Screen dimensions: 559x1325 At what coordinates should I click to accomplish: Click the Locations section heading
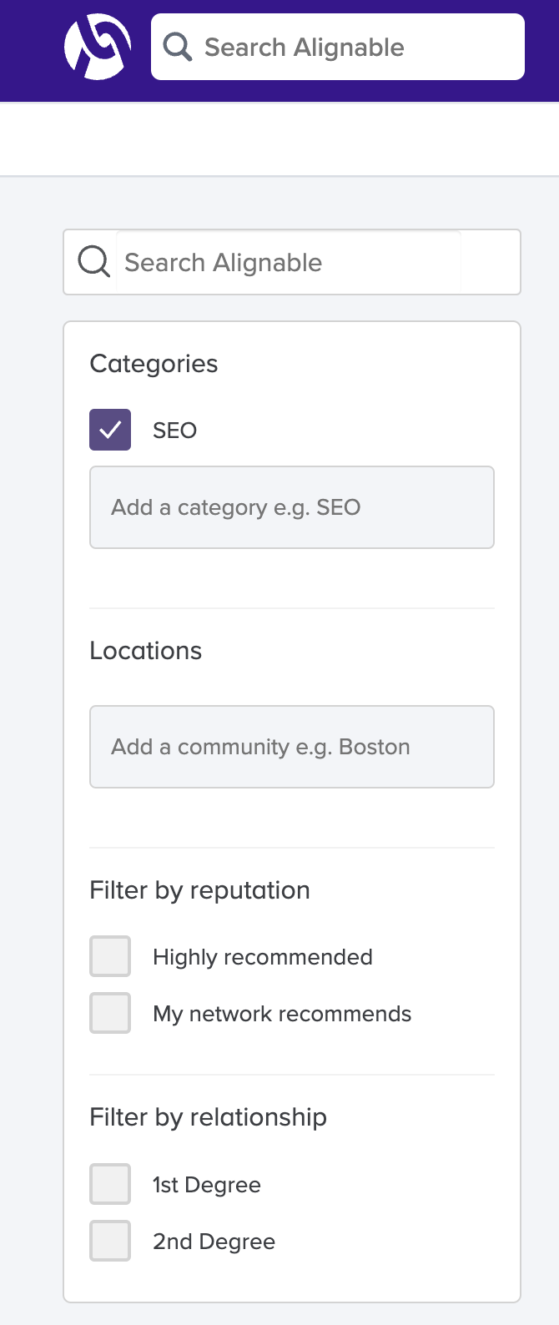(146, 651)
